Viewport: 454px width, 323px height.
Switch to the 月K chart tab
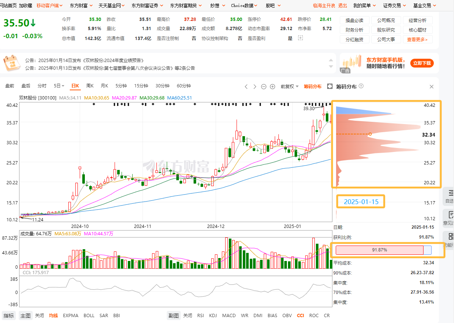click(x=104, y=86)
